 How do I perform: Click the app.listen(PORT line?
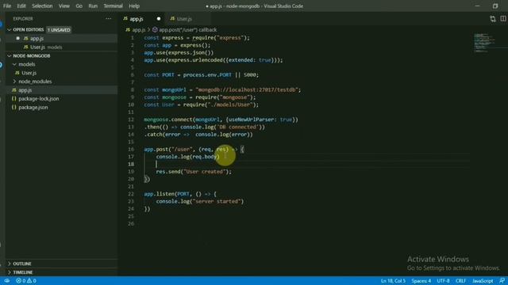(x=180, y=194)
